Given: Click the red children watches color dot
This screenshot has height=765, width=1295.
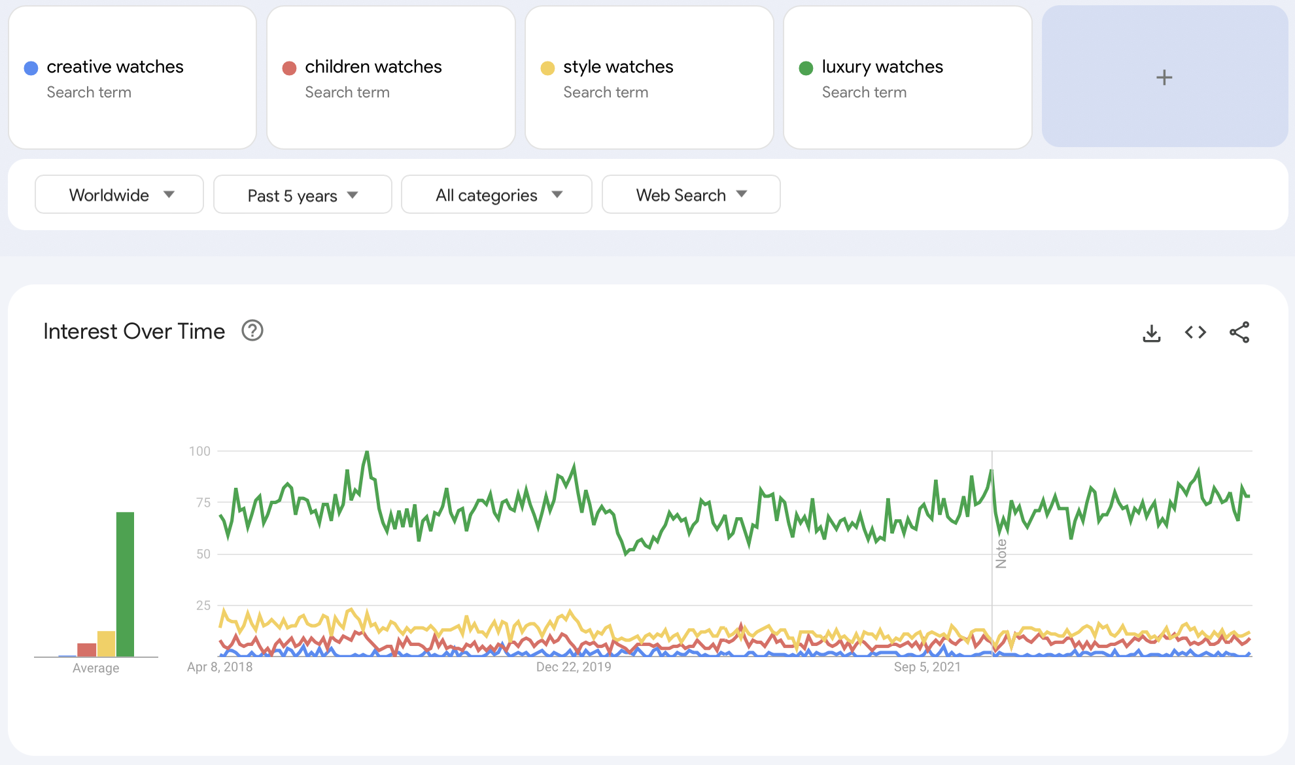Looking at the screenshot, I should click(289, 68).
